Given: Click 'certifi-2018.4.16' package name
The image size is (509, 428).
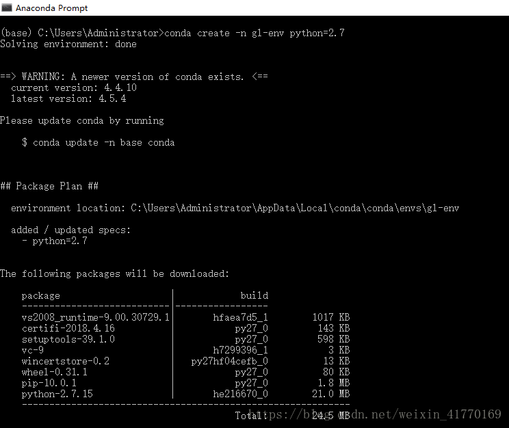Looking at the screenshot, I should coord(68,328).
